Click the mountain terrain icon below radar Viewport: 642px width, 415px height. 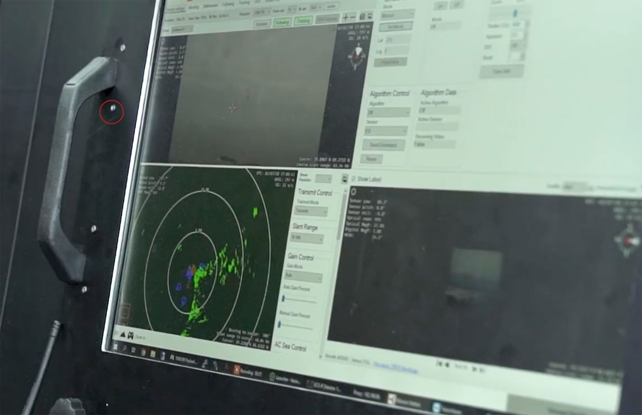[122, 334]
